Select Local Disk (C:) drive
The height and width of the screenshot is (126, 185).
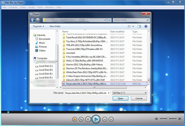44,66
